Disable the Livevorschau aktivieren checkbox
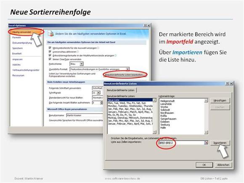Screen dimensions: 244x183 [50, 51]
